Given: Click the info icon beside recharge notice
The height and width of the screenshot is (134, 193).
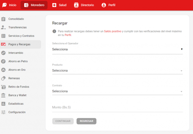Looking at the screenshot, I should point(54,31).
